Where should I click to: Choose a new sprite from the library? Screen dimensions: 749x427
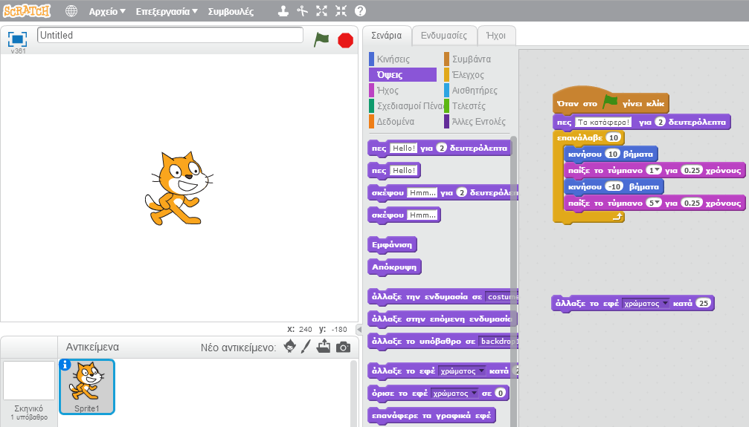tap(289, 347)
